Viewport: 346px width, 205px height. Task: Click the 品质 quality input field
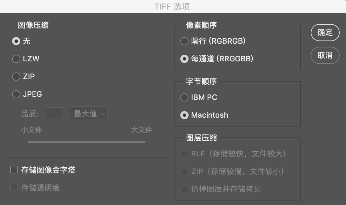[x=54, y=114]
